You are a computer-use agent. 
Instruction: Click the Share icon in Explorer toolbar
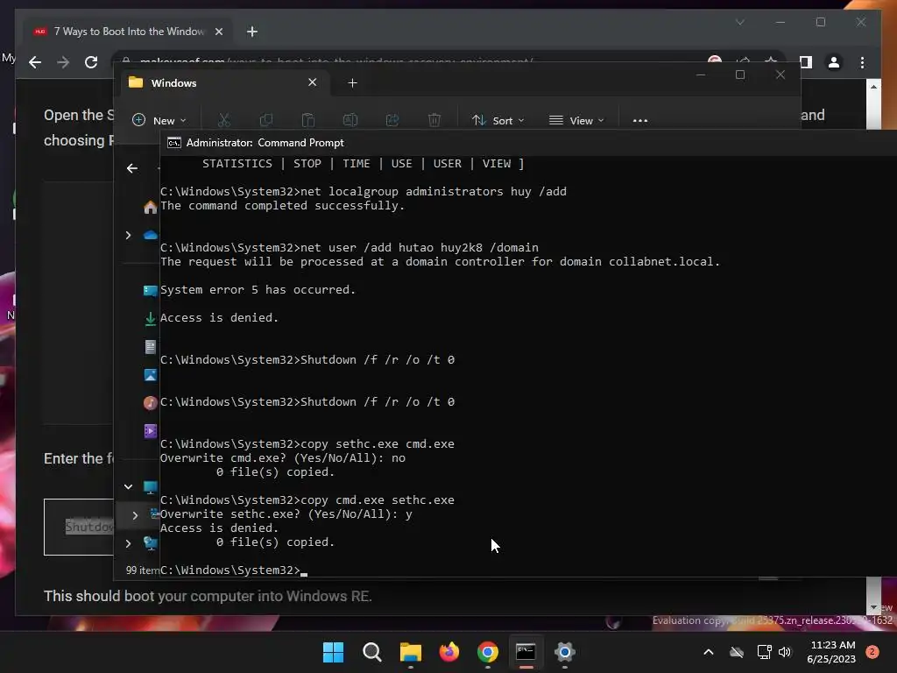point(392,120)
